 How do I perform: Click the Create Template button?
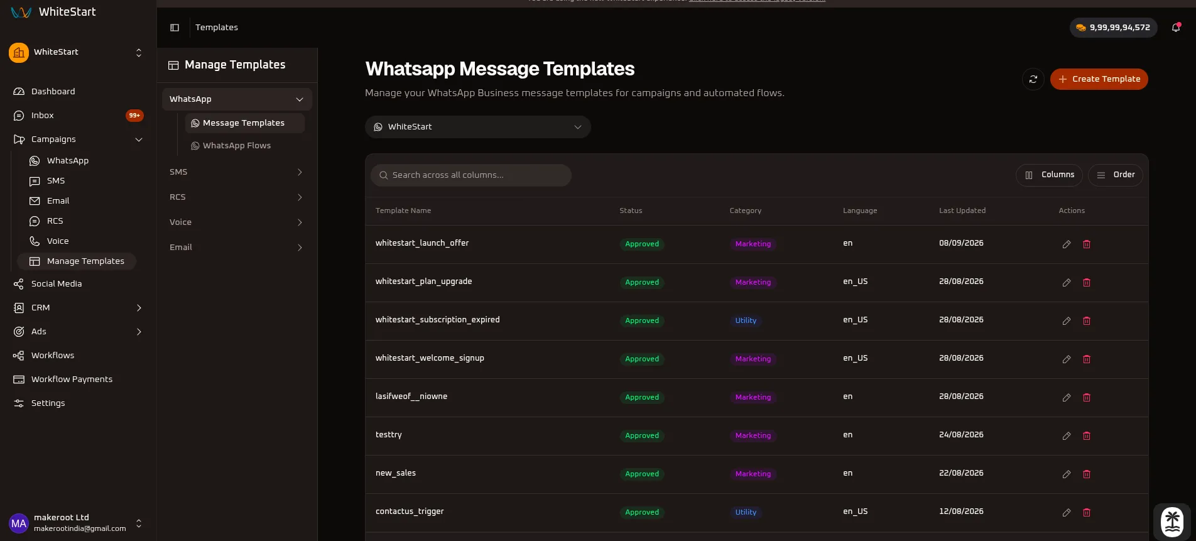coord(1099,79)
